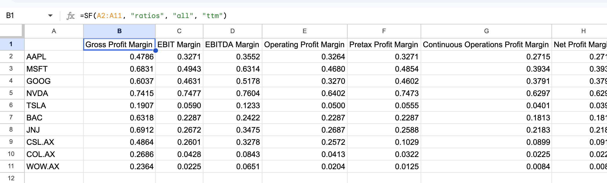This screenshot has width=607, height=183.
Task: Select column E header
Action: coord(305,31)
